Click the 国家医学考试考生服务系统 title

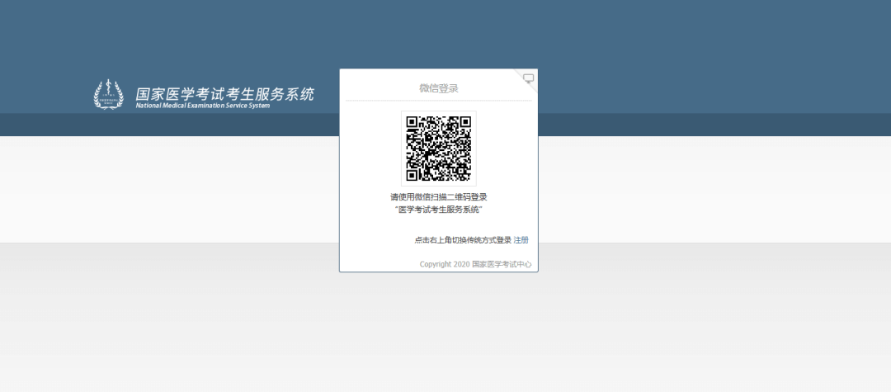tap(224, 94)
